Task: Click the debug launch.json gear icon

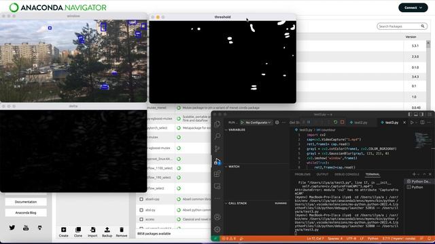Action: [277, 122]
